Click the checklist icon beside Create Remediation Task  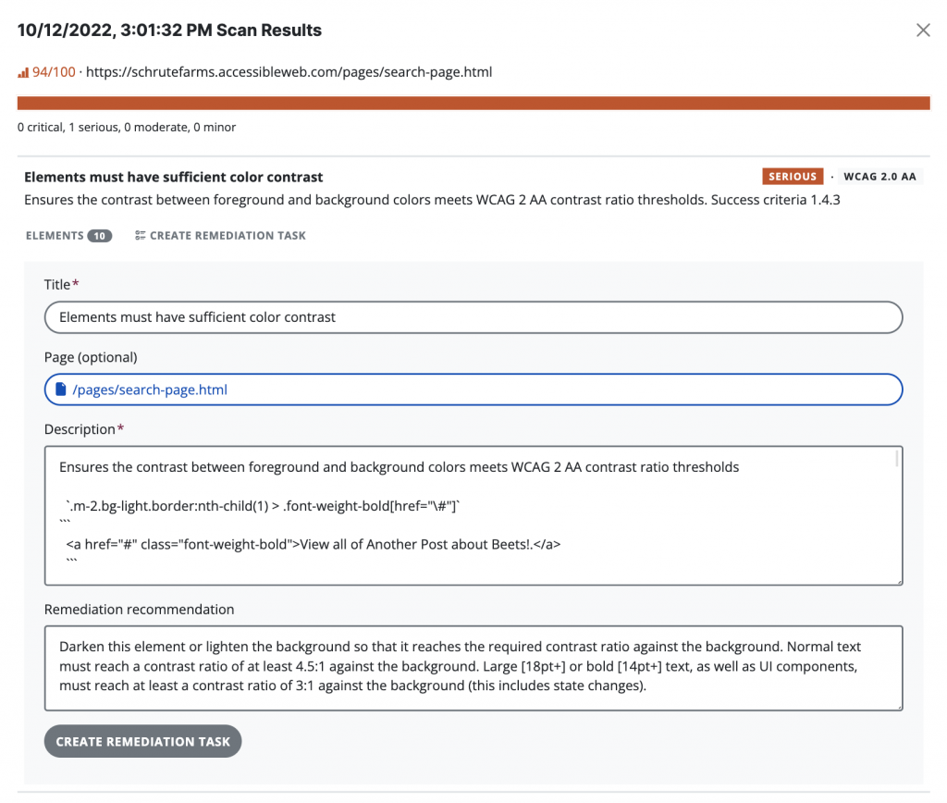[141, 236]
